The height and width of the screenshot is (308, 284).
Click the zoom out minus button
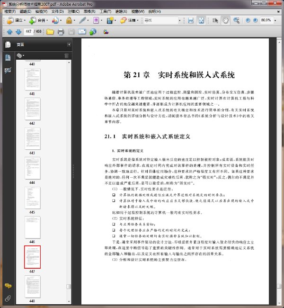click(248, 20)
